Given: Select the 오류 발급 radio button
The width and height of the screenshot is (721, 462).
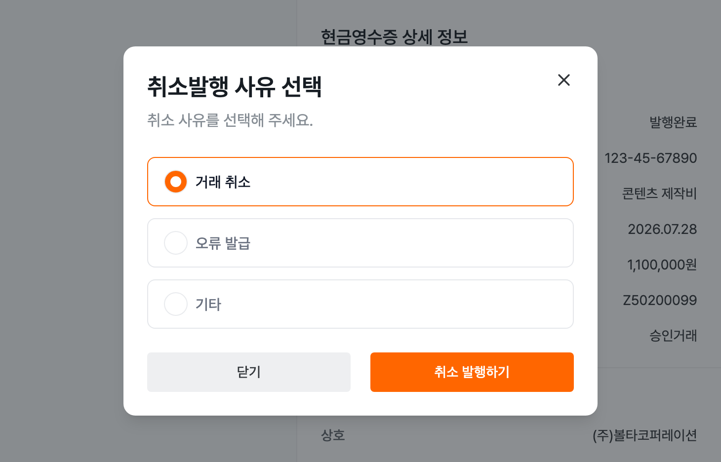Looking at the screenshot, I should 176,243.
